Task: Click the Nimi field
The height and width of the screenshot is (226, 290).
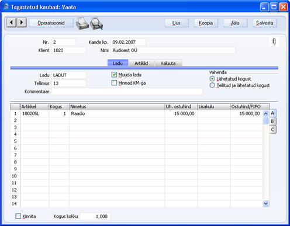Action: [x=173, y=50]
